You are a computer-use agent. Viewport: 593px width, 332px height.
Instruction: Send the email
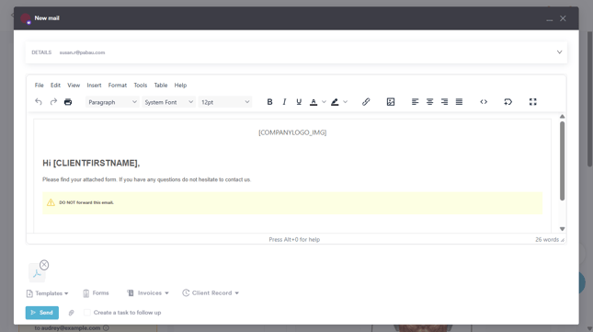(x=42, y=313)
